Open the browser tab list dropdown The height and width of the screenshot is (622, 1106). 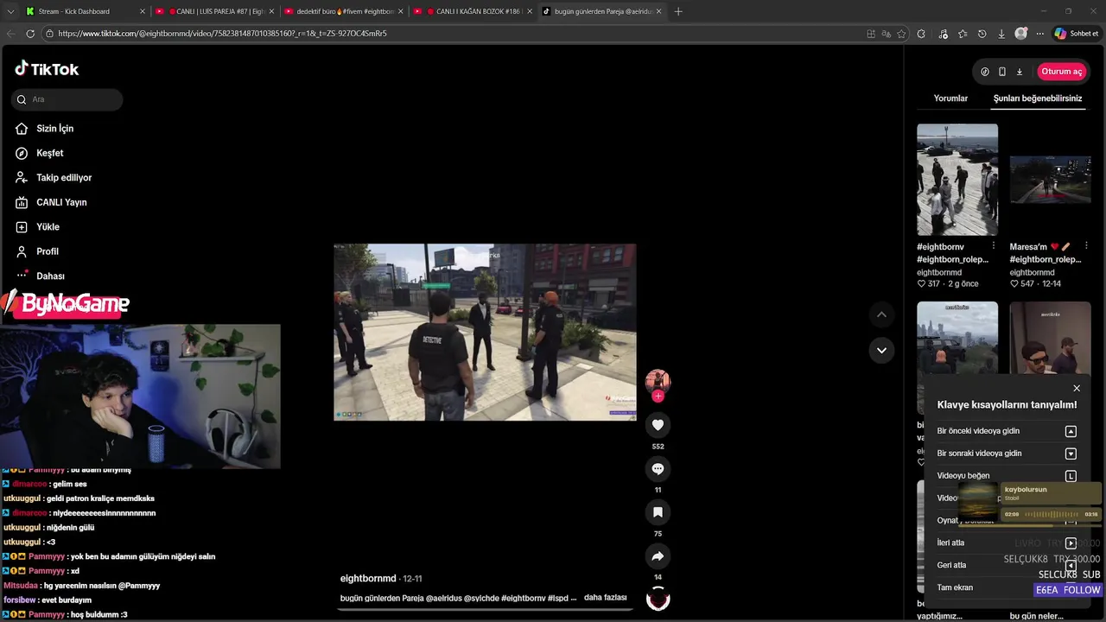tap(10, 11)
